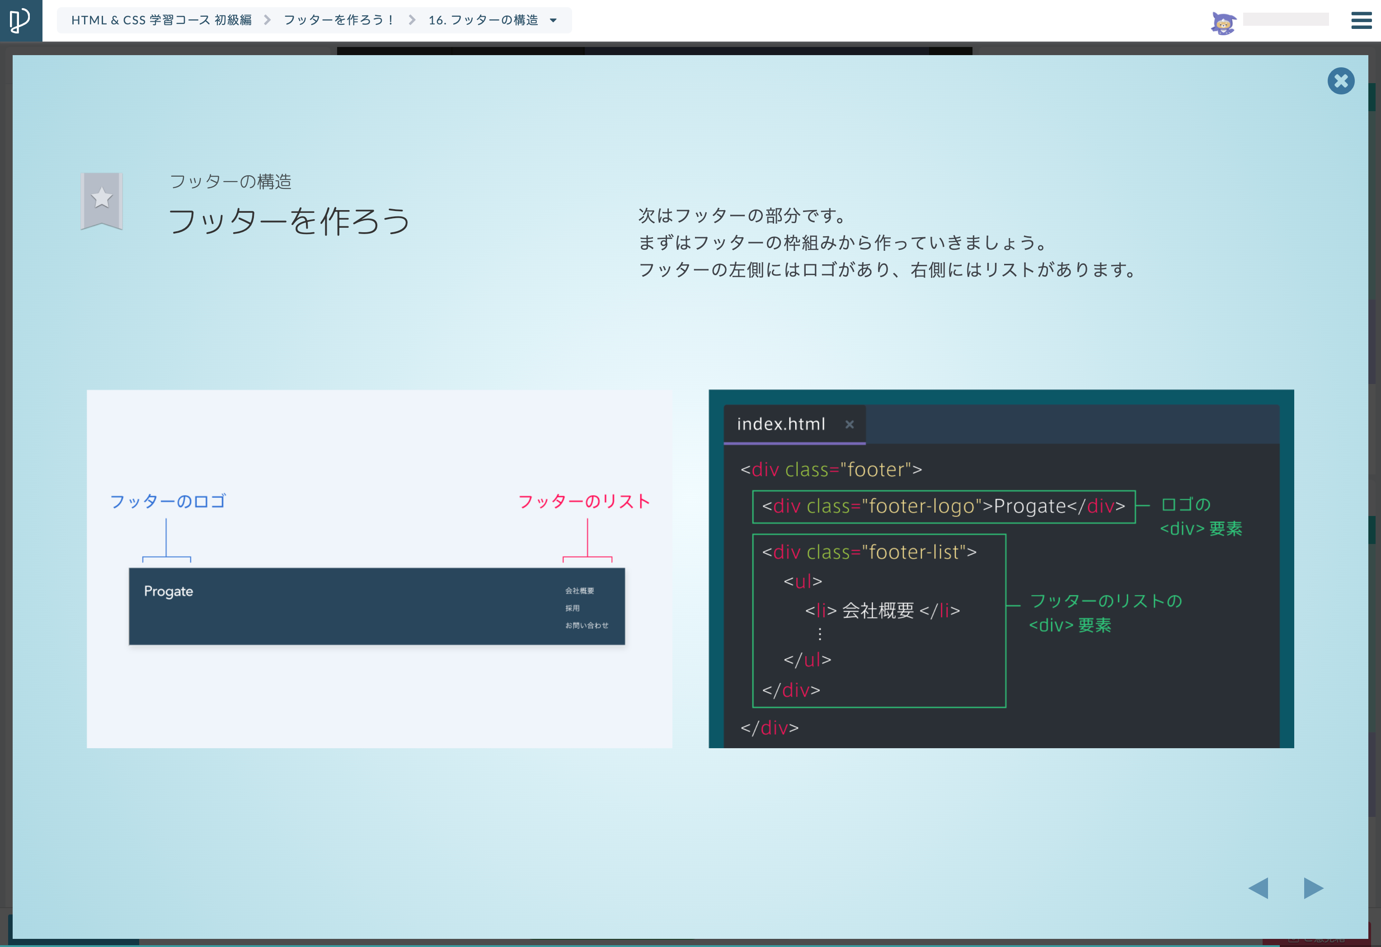This screenshot has width=1381, height=947.
Task: Open the フッターを作ろう！ breadcrumb
Action: click(339, 20)
